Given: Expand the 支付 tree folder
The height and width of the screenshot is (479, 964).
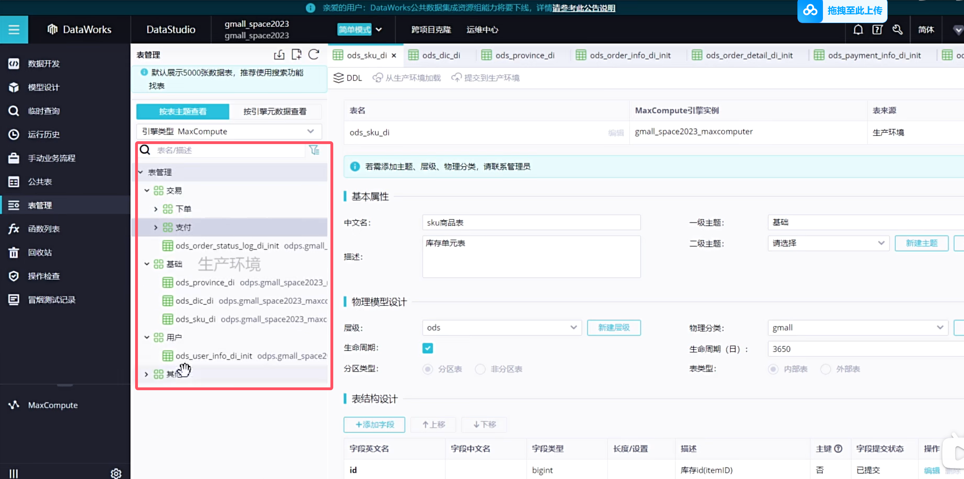Looking at the screenshot, I should coord(156,227).
